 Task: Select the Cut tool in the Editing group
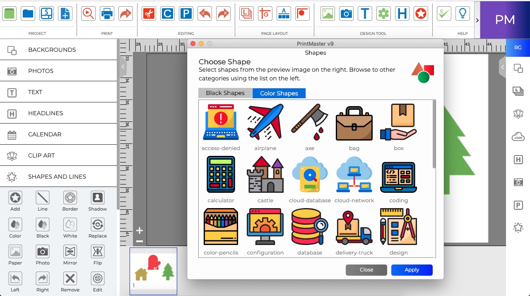[x=149, y=13]
